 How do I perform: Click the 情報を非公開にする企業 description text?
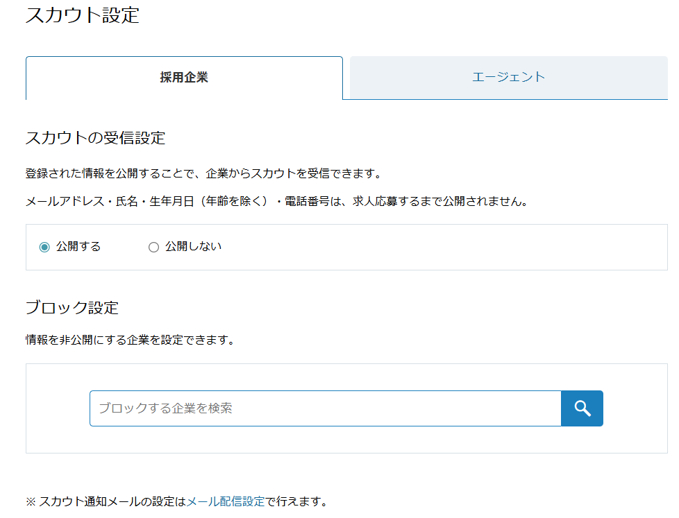pyautogui.click(x=130, y=340)
